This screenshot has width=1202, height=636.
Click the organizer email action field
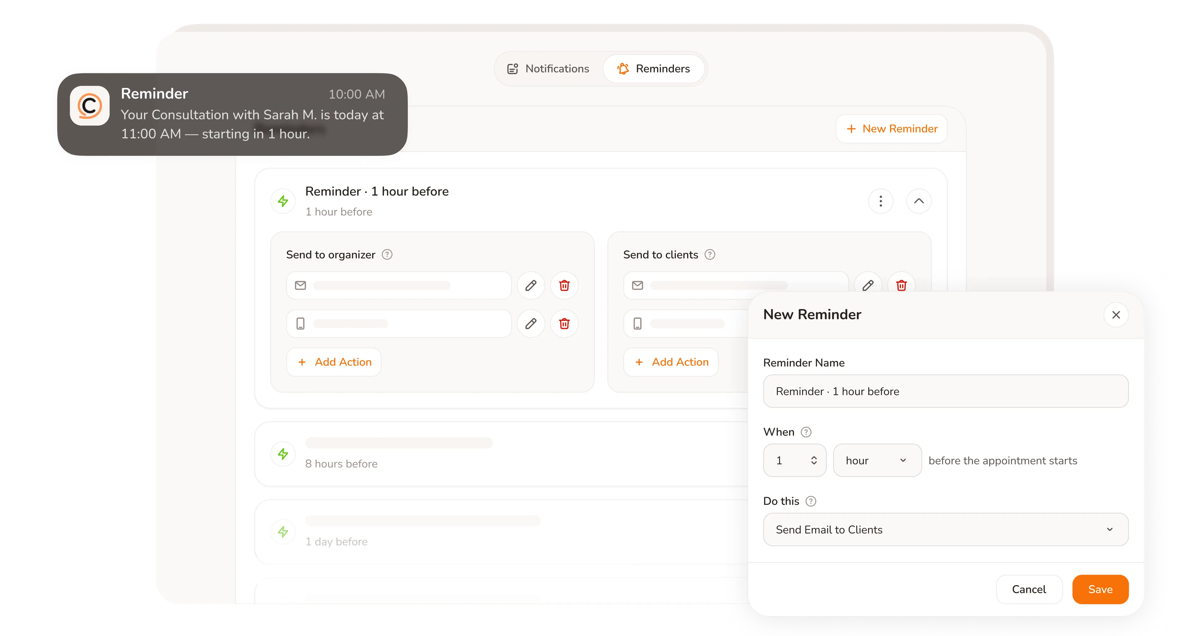click(x=398, y=285)
